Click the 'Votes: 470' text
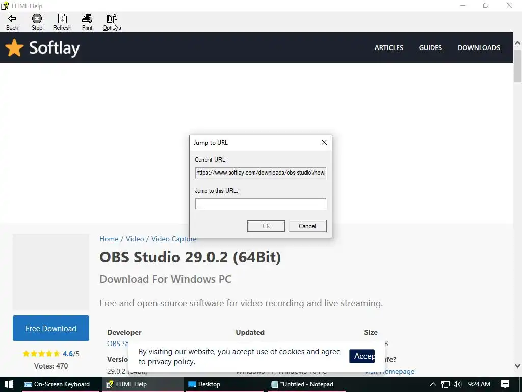Image resolution: width=522 pixels, height=392 pixels. (x=51, y=366)
